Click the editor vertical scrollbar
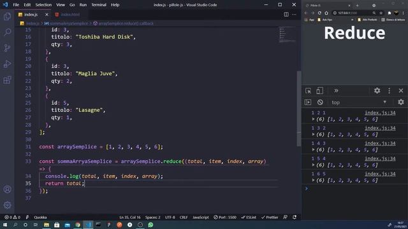Image resolution: width=408 pixels, height=229 pixels. click(299, 109)
